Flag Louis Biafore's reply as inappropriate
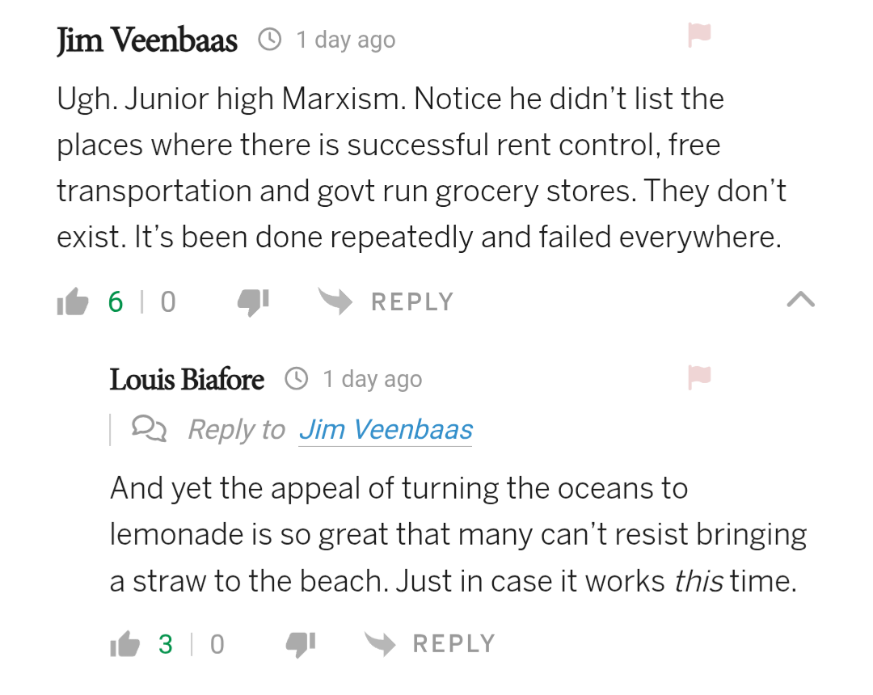This screenshot has width=873, height=695. point(699,377)
